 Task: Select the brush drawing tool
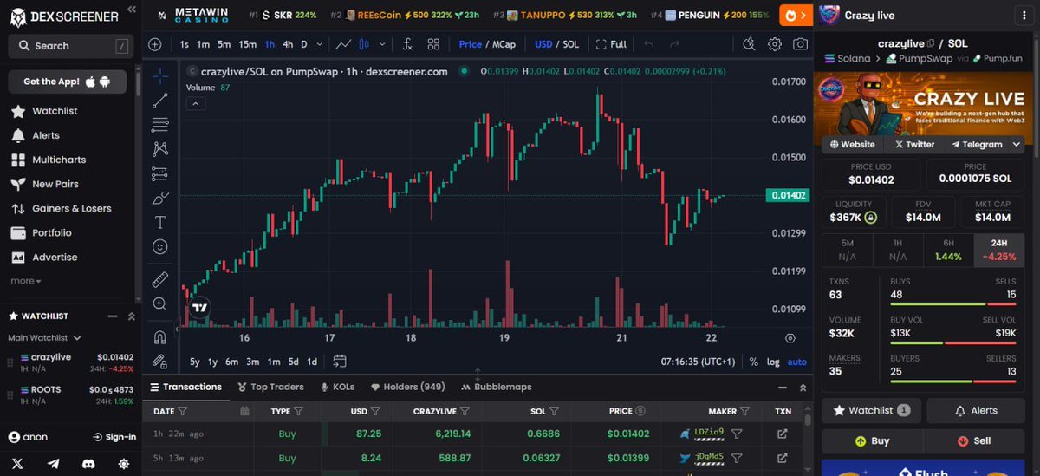(159, 198)
